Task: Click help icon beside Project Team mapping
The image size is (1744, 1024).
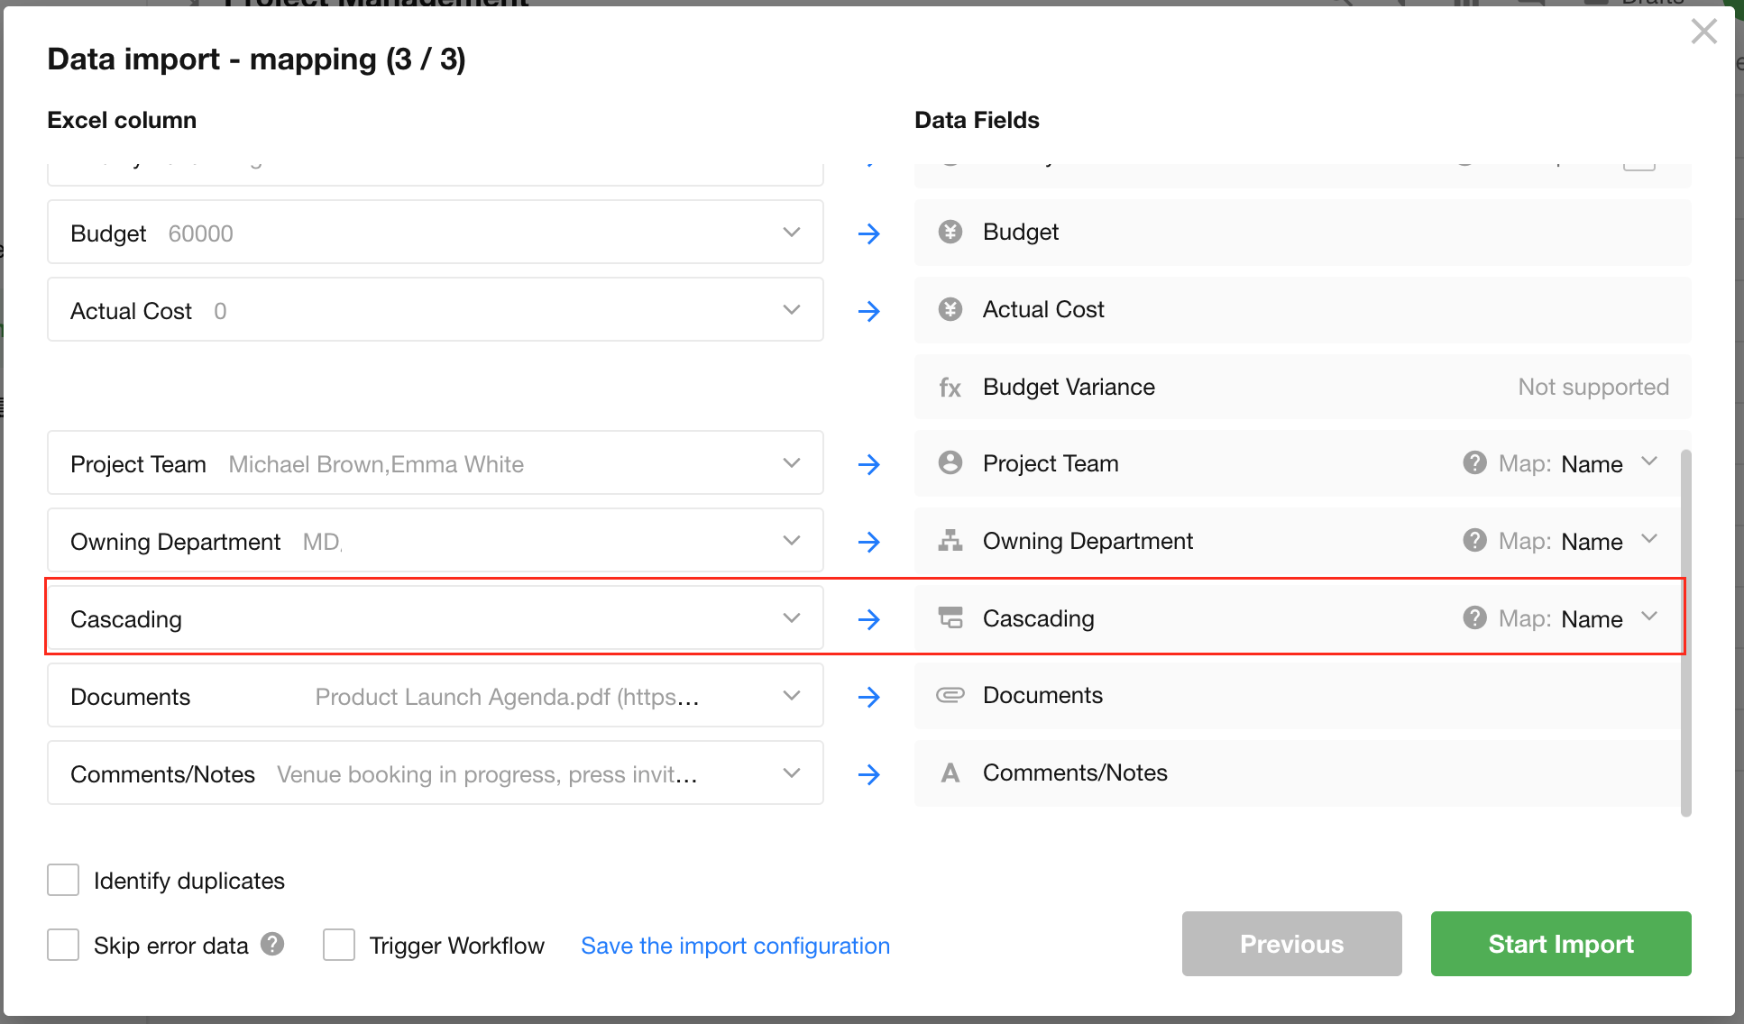Action: coord(1474,463)
